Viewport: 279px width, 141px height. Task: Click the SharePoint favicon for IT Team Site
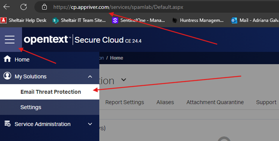tap(56, 20)
